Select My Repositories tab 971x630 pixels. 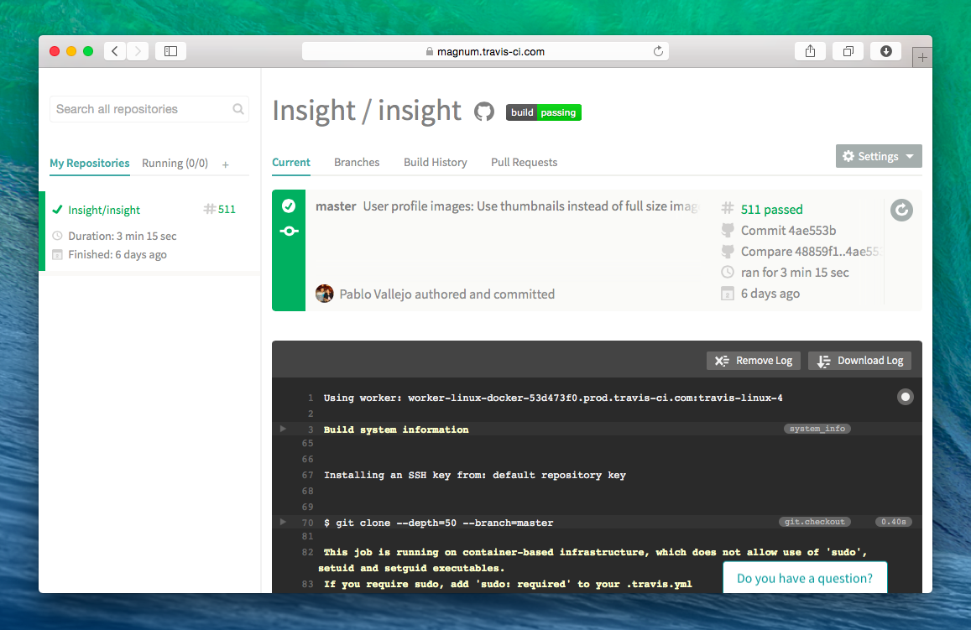90,164
